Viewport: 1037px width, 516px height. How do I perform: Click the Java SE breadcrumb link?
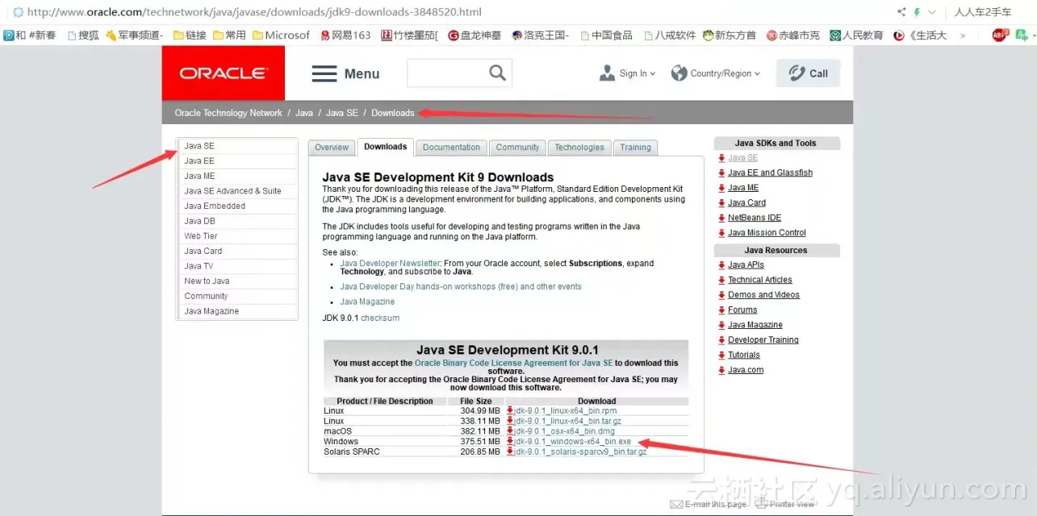[x=342, y=113]
